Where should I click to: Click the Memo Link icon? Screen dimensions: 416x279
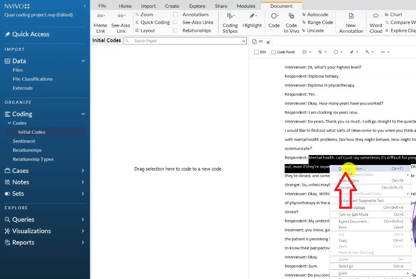pos(100,16)
